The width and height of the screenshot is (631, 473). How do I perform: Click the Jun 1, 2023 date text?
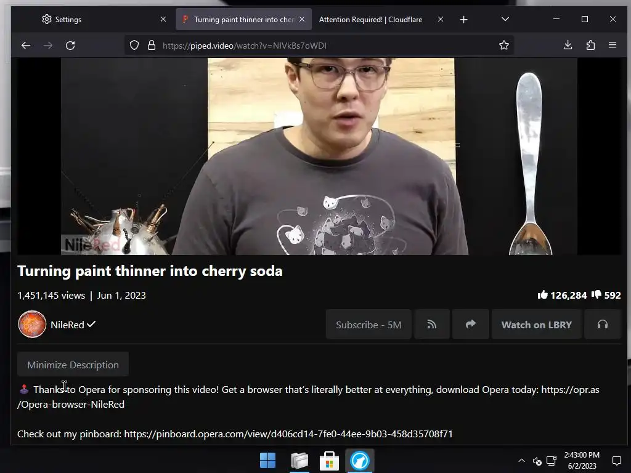pos(121,295)
